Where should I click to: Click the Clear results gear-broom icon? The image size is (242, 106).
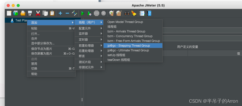tap(112, 13)
